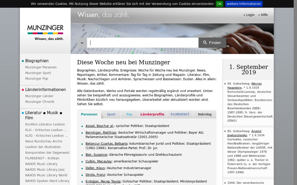
Task: Switch to the Länderprofile tab
Action: (x=152, y=114)
